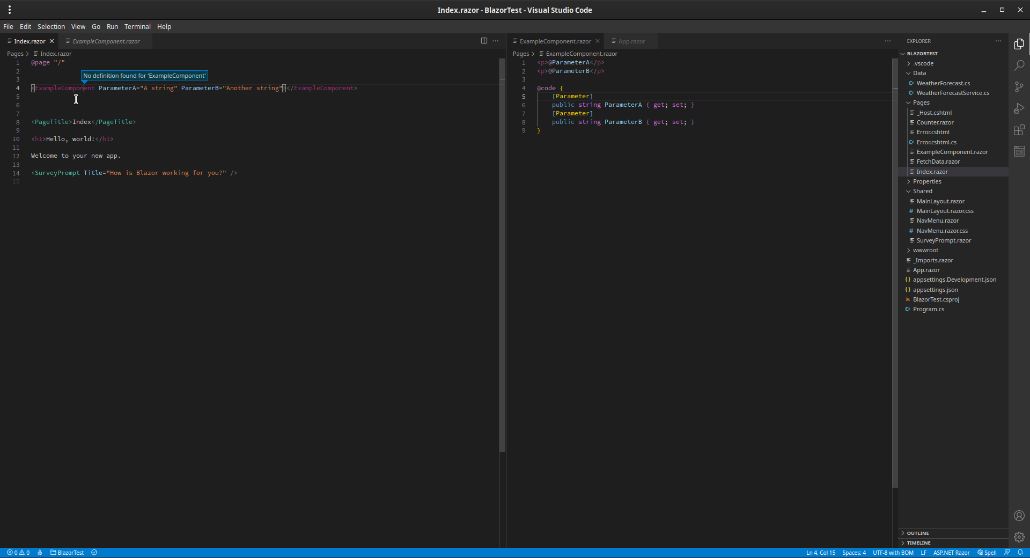Click the errors and warnings status bar indicator
1030x558 pixels.
tap(18, 553)
